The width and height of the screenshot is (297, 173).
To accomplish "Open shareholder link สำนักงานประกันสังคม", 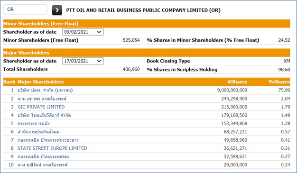I will (x=38, y=132).
